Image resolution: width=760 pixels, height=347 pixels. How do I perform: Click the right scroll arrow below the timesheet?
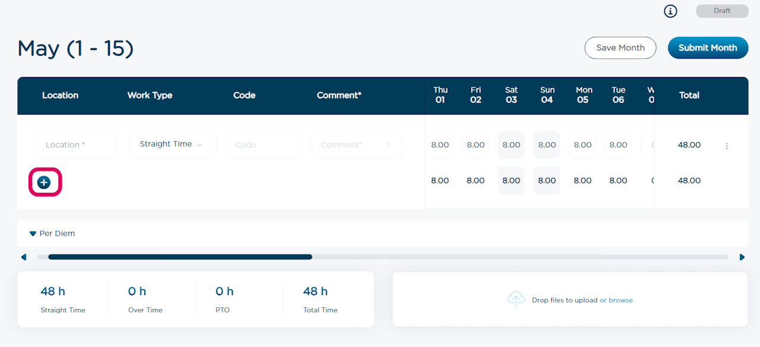[x=742, y=256]
